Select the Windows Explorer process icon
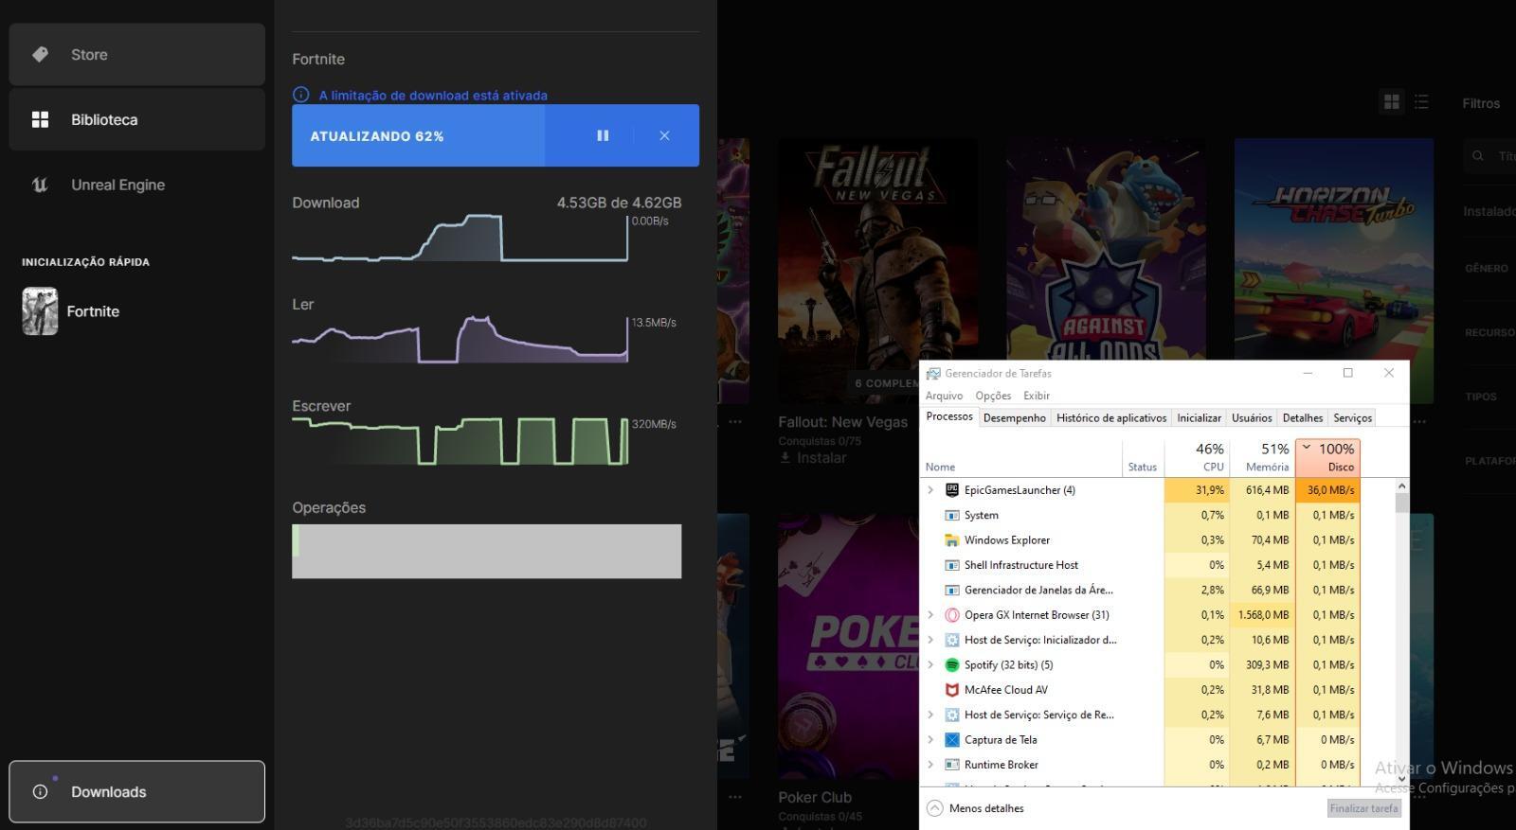Image resolution: width=1516 pixels, height=830 pixels. 952,540
